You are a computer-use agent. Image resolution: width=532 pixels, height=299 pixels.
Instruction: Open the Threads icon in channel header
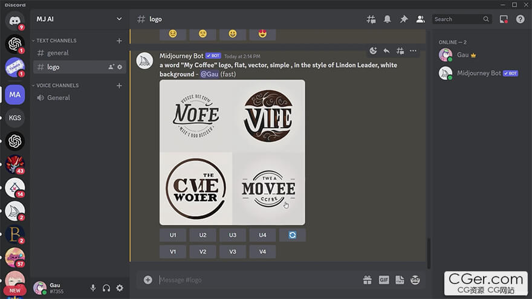[x=371, y=19]
